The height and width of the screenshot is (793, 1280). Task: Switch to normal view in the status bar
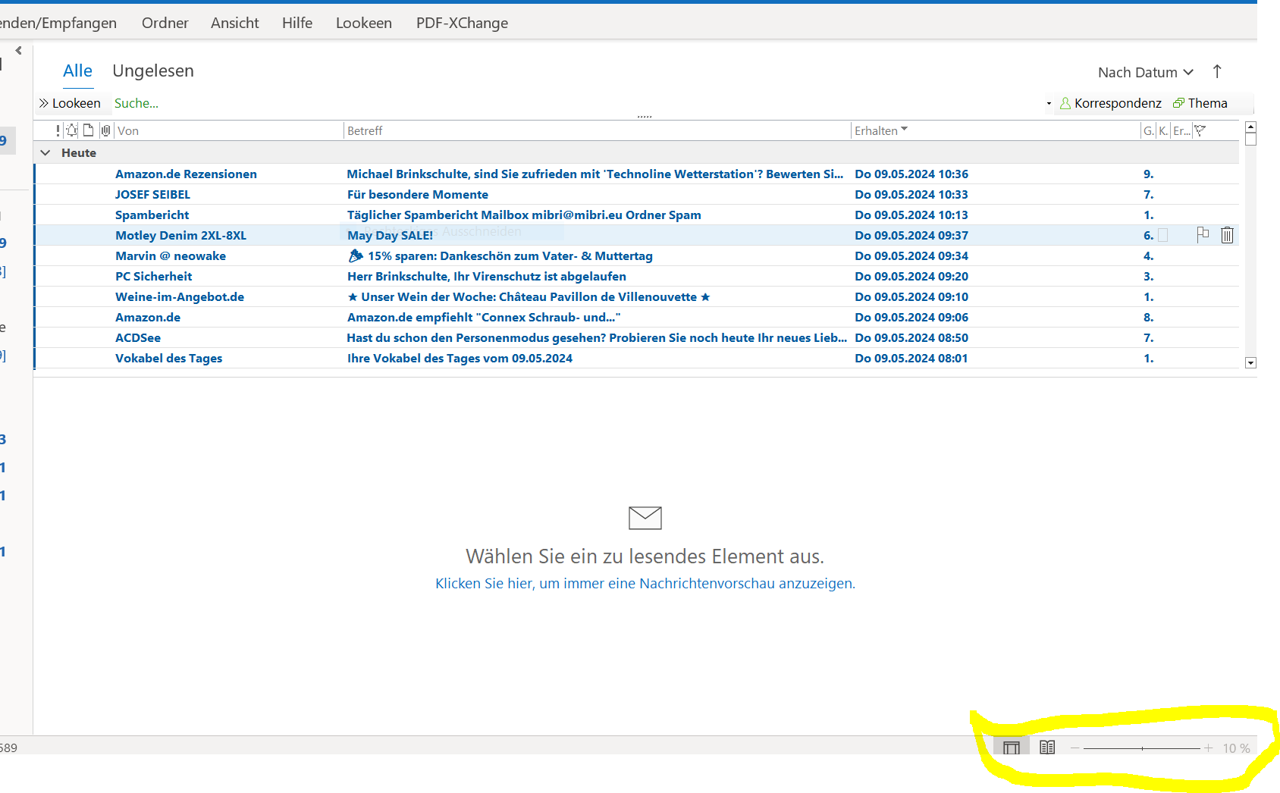pyautogui.click(x=1011, y=748)
